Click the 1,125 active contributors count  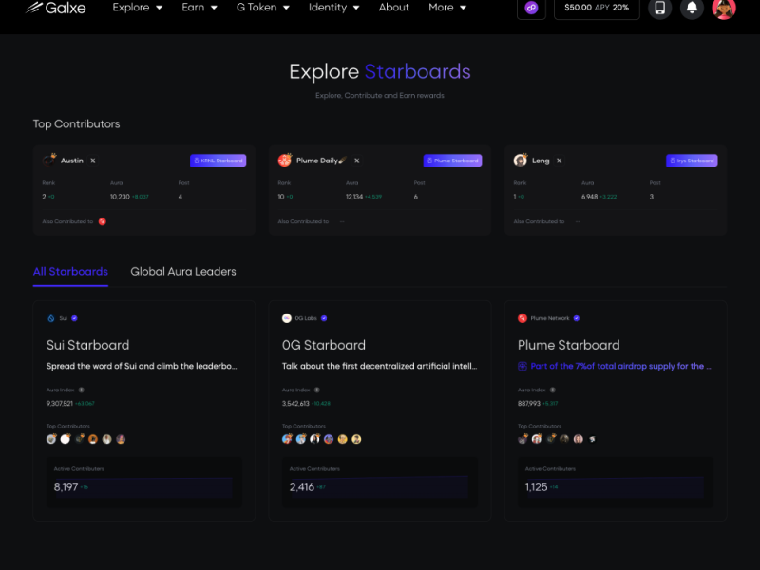pos(536,487)
